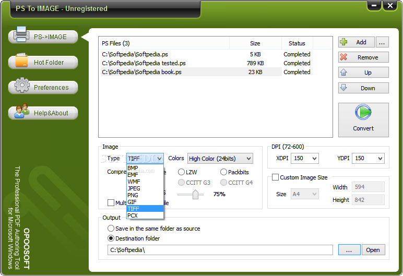Image resolution: width=403 pixels, height=276 pixels.
Task: Click the Width field
Action: point(369,187)
